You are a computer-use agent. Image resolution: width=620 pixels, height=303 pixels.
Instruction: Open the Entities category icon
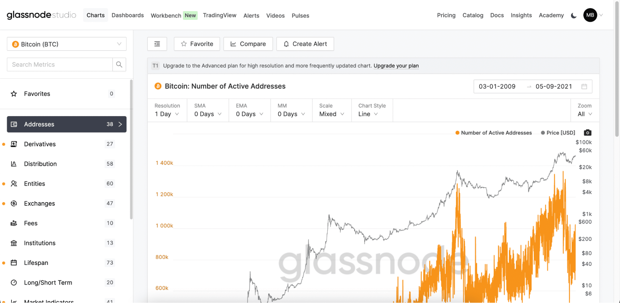[x=14, y=184]
